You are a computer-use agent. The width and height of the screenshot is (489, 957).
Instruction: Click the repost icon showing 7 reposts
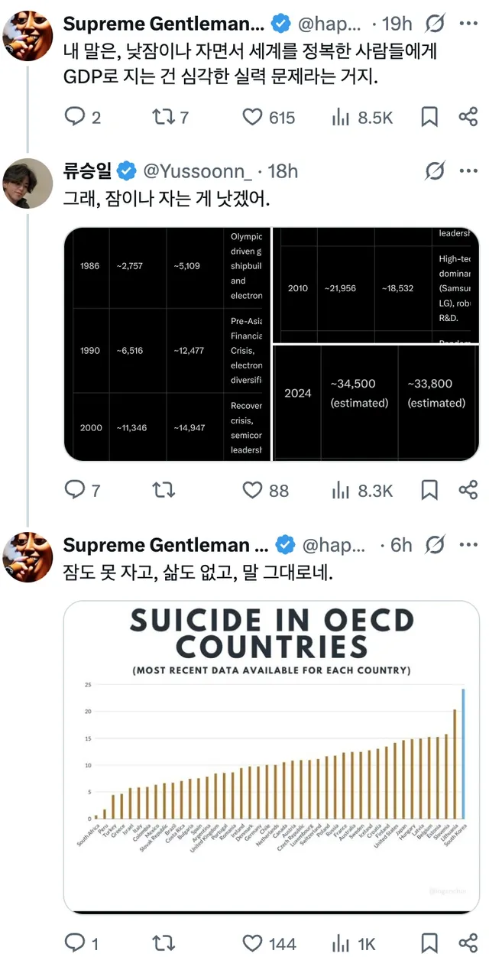163,117
